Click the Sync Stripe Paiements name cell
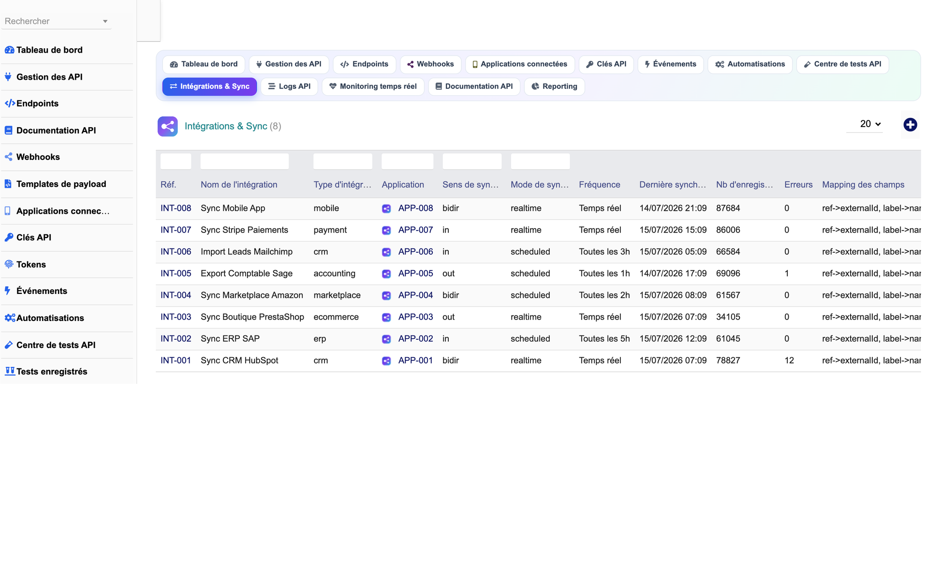 (244, 230)
